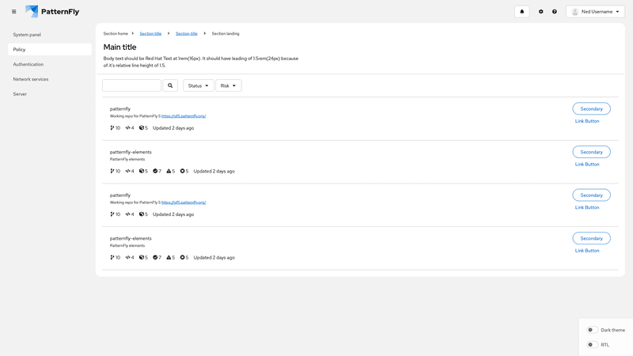633x356 pixels.
Task: Click times-circle icon in bottom patternfly-elements row
Action: [x=182, y=258]
